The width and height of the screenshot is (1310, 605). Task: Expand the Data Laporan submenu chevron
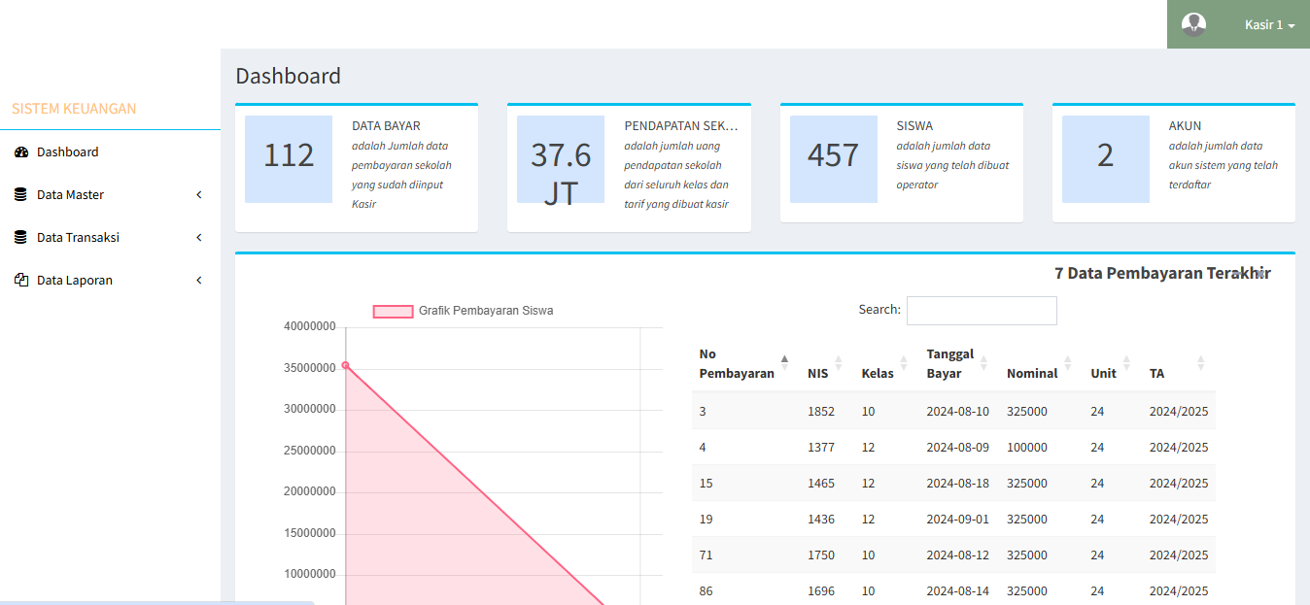tap(199, 281)
